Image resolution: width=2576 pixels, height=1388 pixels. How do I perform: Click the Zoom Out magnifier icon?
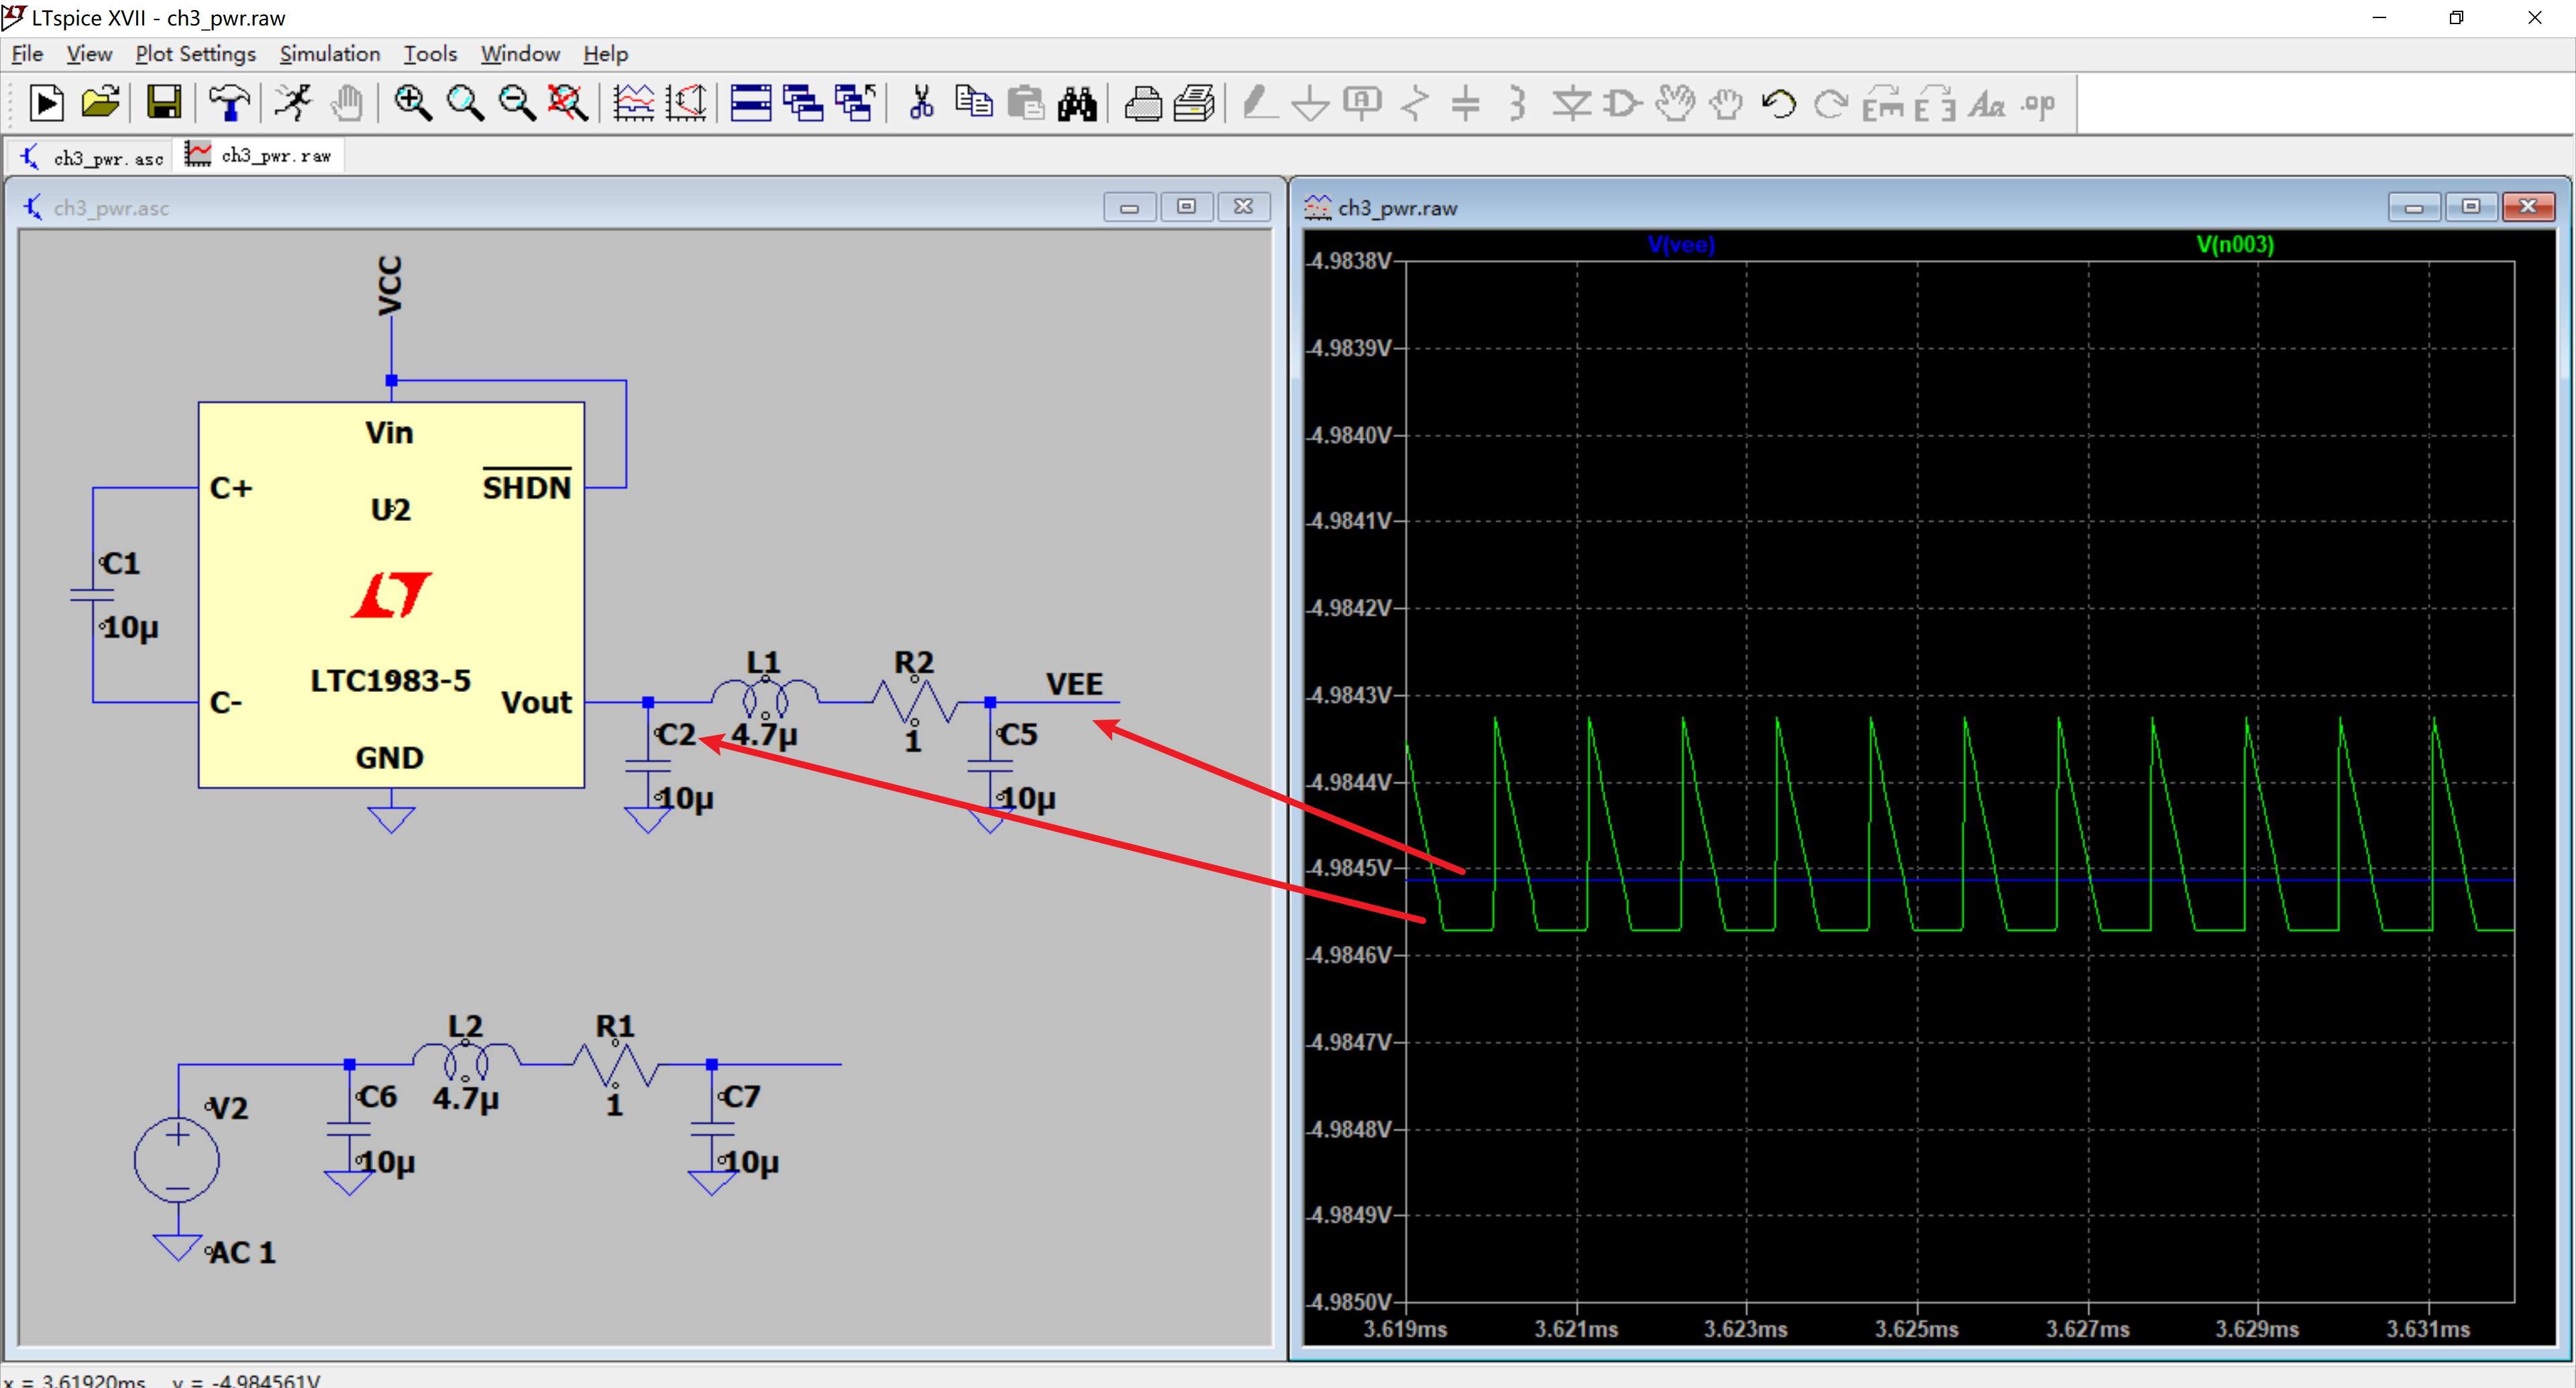coord(517,103)
